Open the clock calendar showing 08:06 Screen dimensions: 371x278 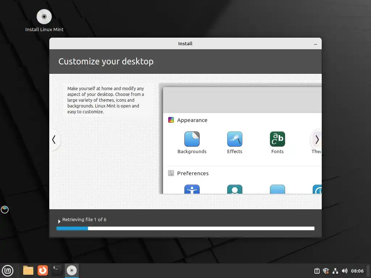click(357, 271)
